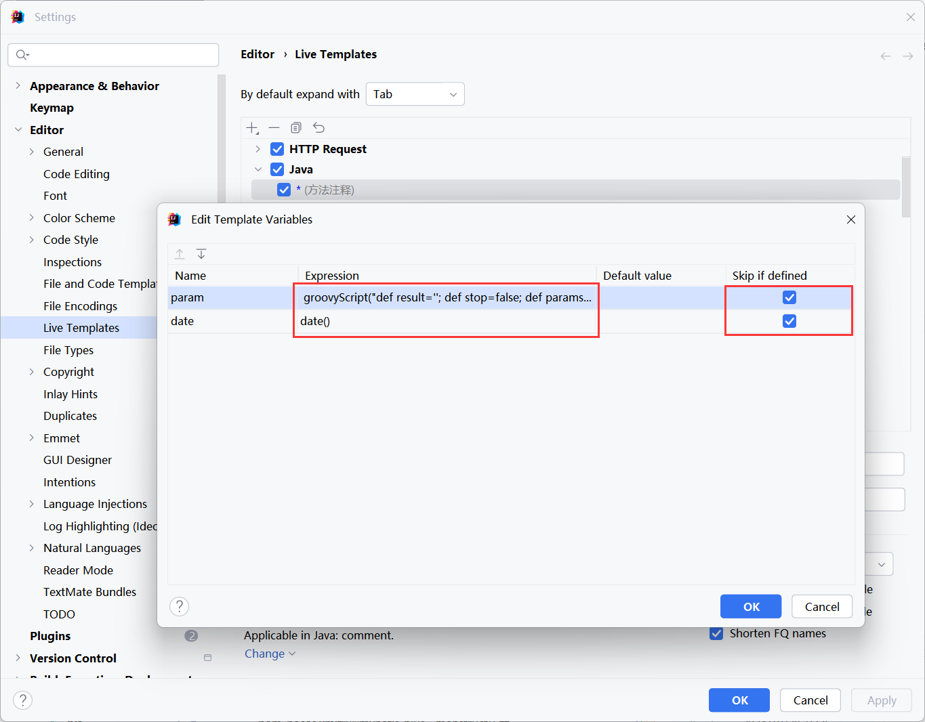Open help in the Settings window
Viewport: 925px width, 722px height.
[x=22, y=700]
